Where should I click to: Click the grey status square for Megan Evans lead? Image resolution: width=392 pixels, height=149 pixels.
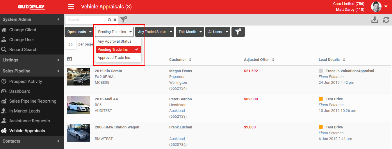[321, 71]
